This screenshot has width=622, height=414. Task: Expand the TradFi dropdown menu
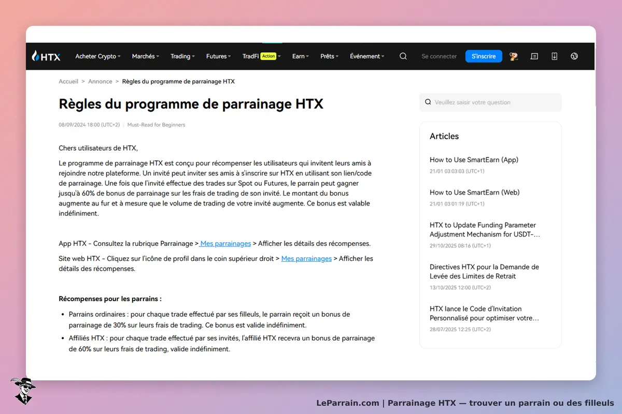tap(262, 56)
